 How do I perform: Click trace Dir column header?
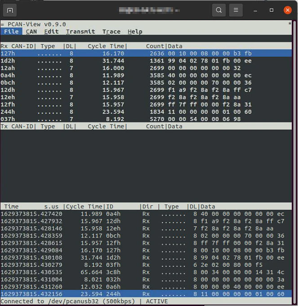tap(147, 207)
